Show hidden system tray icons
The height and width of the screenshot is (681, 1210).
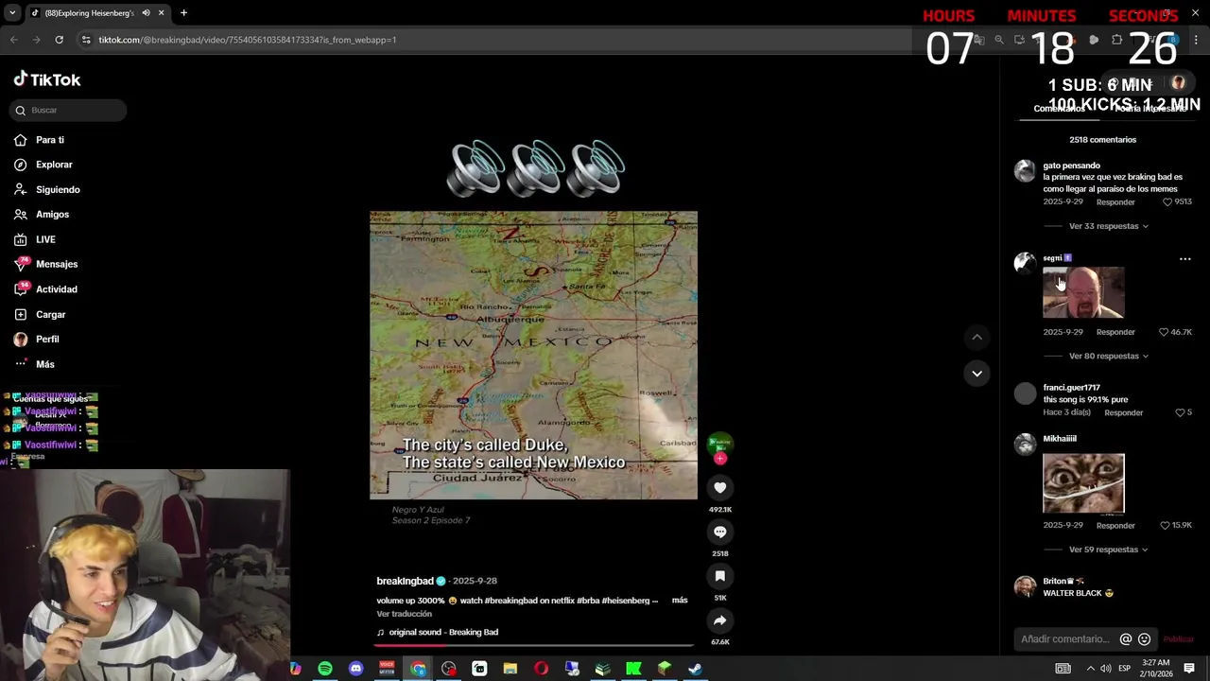coord(1090,669)
